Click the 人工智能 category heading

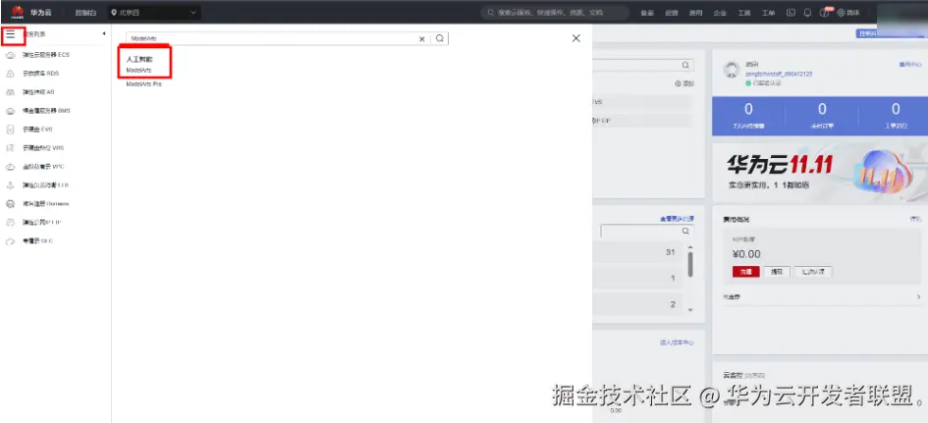click(x=139, y=60)
